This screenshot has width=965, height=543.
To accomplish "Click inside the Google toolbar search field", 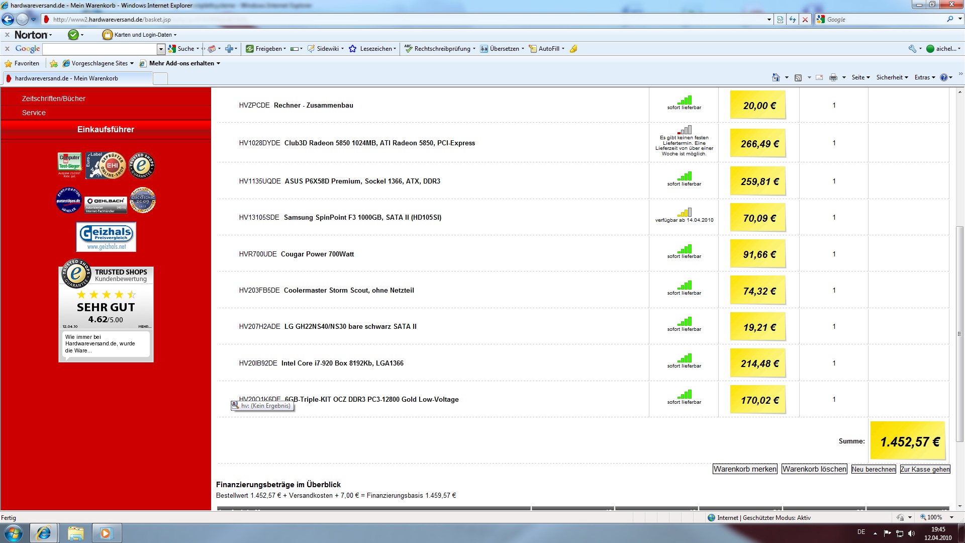I will pyautogui.click(x=100, y=49).
